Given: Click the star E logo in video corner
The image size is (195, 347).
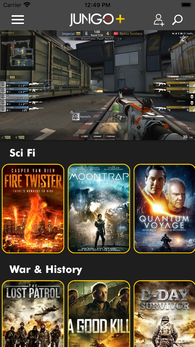Looking at the screenshot, I should point(184,39).
